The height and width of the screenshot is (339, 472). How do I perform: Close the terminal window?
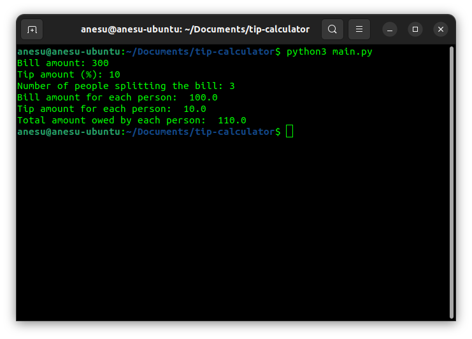coord(441,29)
